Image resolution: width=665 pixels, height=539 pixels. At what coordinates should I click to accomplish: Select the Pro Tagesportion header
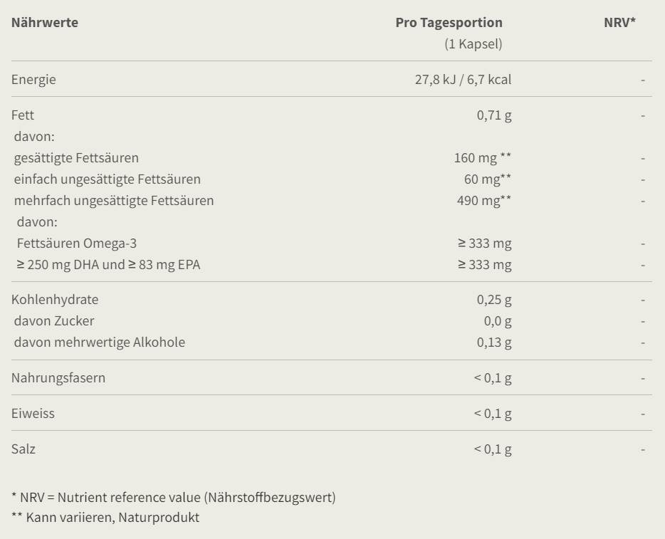[449, 23]
